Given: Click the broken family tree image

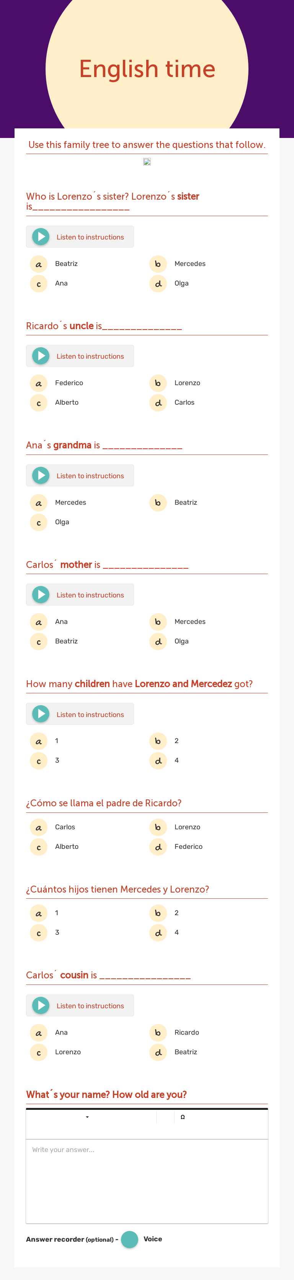Looking at the screenshot, I should 147,161.
